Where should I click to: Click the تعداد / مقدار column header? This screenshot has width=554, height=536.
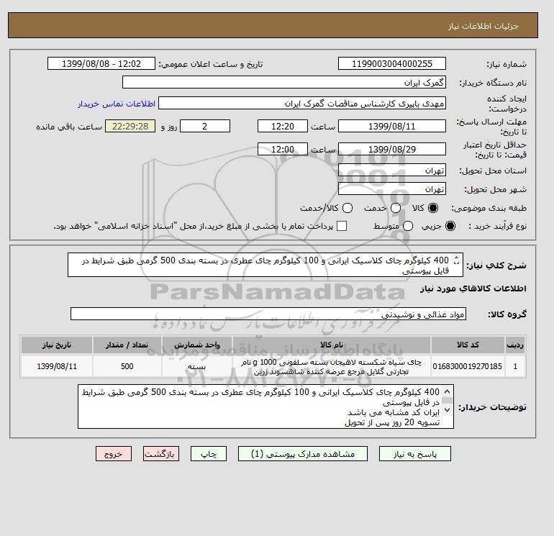click(x=127, y=345)
